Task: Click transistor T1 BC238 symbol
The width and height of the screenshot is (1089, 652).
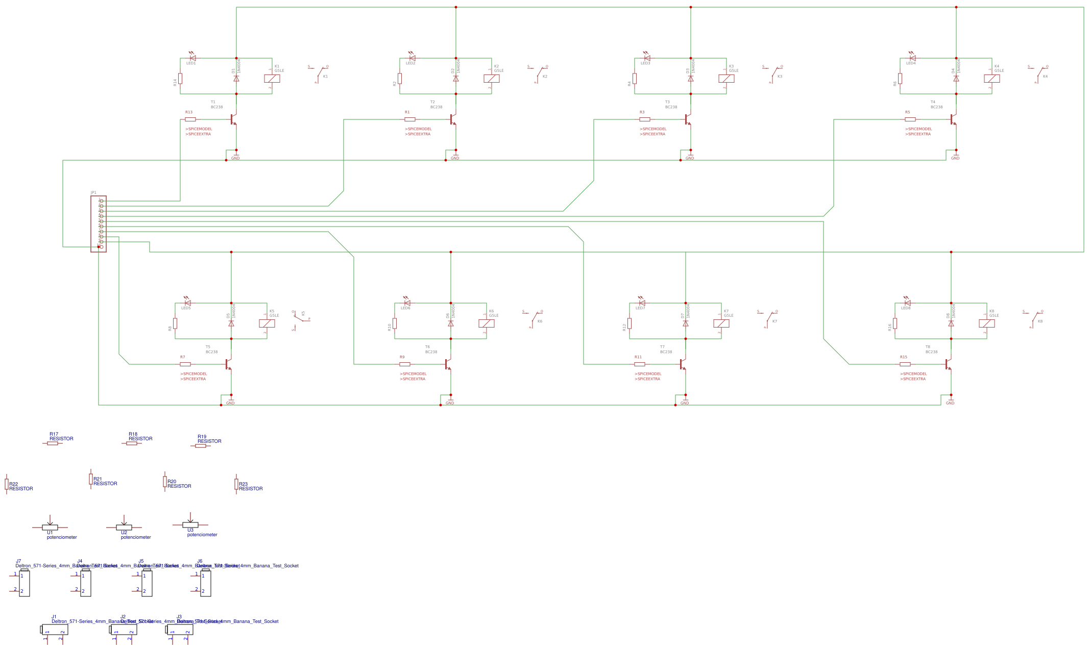Action: point(233,119)
